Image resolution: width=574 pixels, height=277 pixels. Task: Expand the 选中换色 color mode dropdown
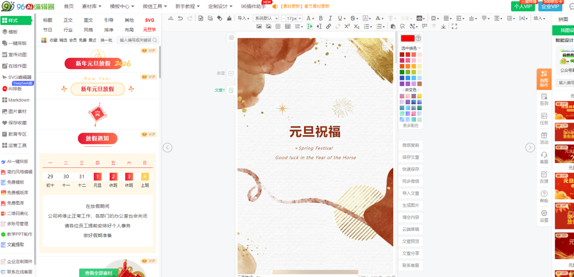click(411, 48)
